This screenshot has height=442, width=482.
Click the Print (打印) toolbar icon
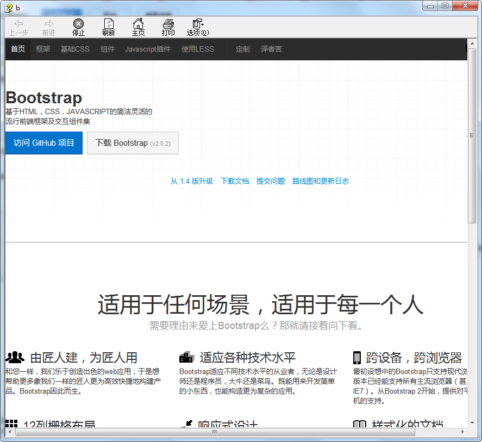tap(168, 24)
